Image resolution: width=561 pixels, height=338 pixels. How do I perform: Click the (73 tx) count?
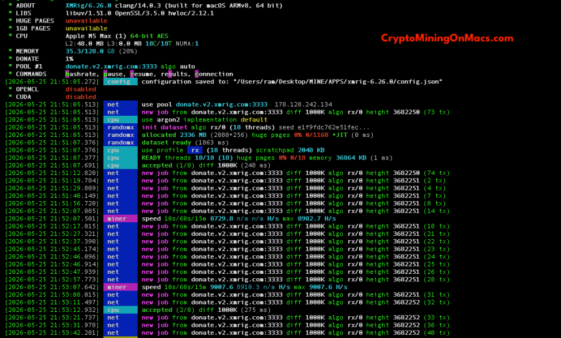(x=437, y=112)
